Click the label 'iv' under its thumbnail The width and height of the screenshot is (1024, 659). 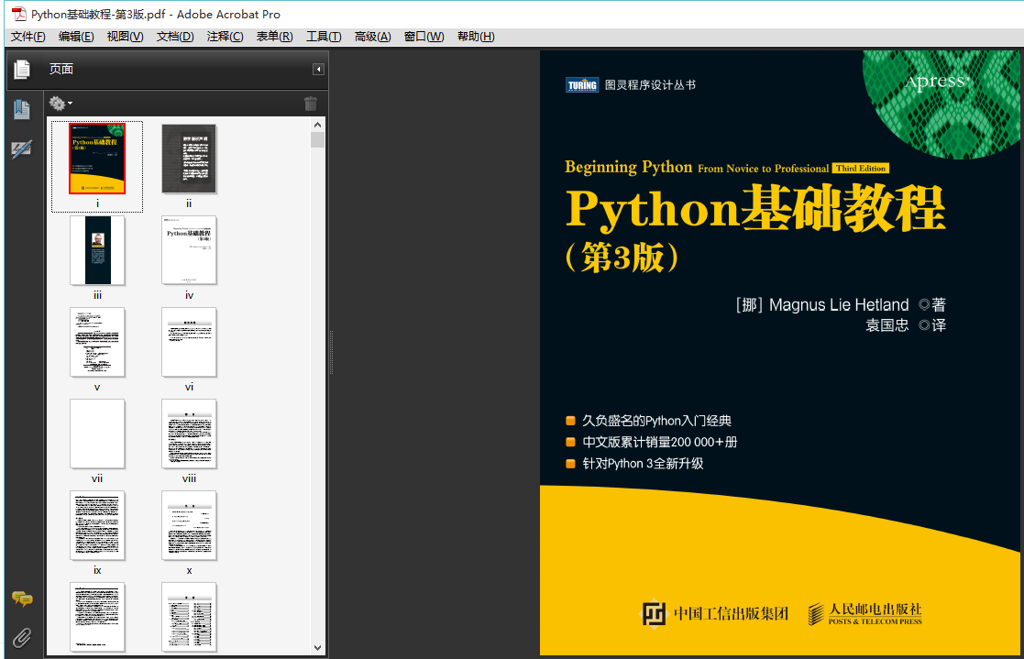coord(189,295)
